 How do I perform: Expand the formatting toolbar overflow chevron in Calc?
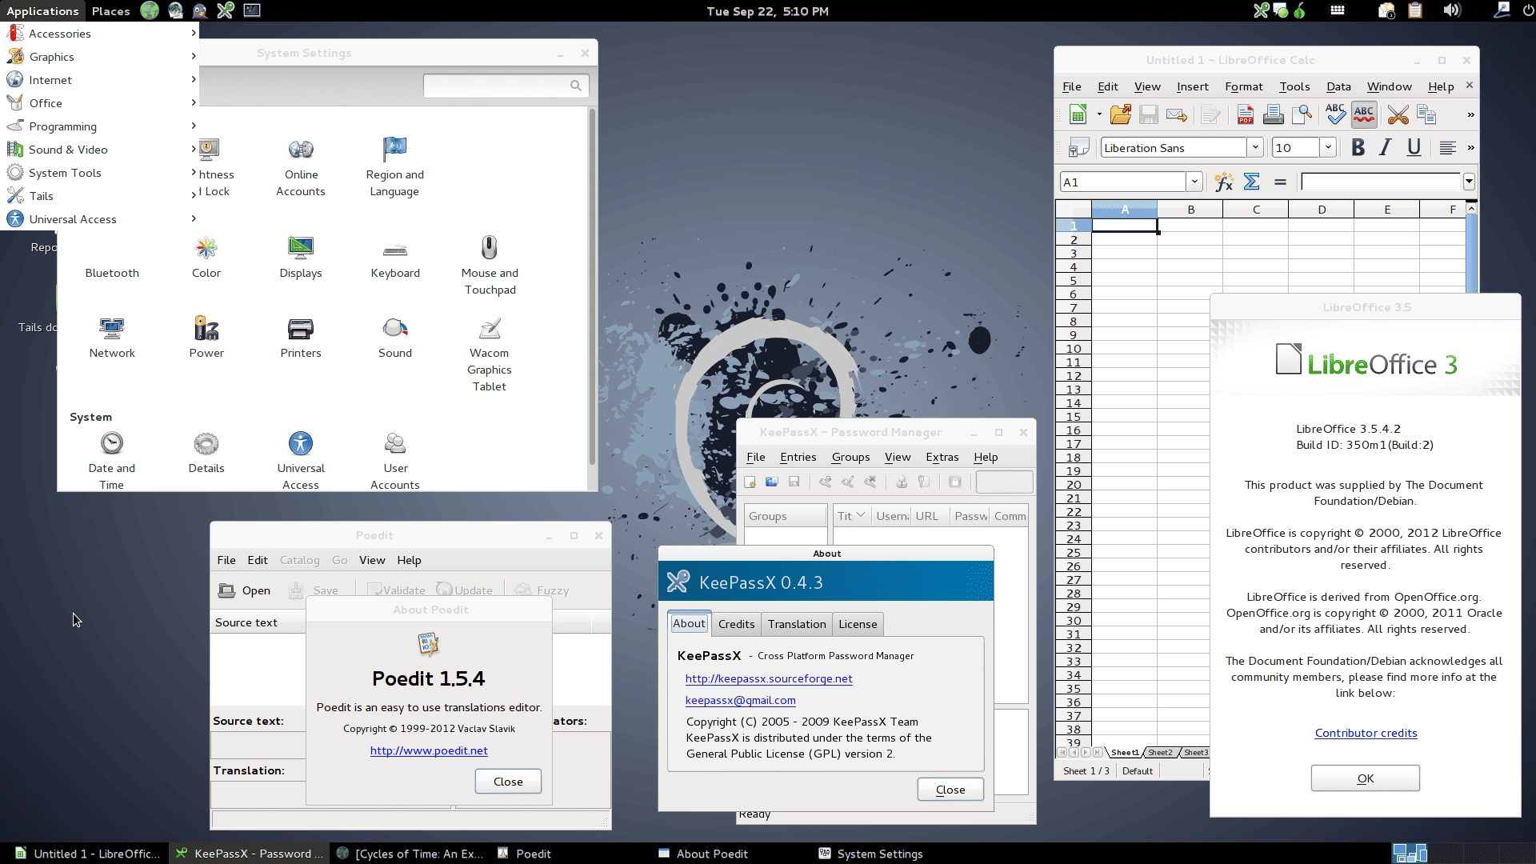coord(1470,148)
